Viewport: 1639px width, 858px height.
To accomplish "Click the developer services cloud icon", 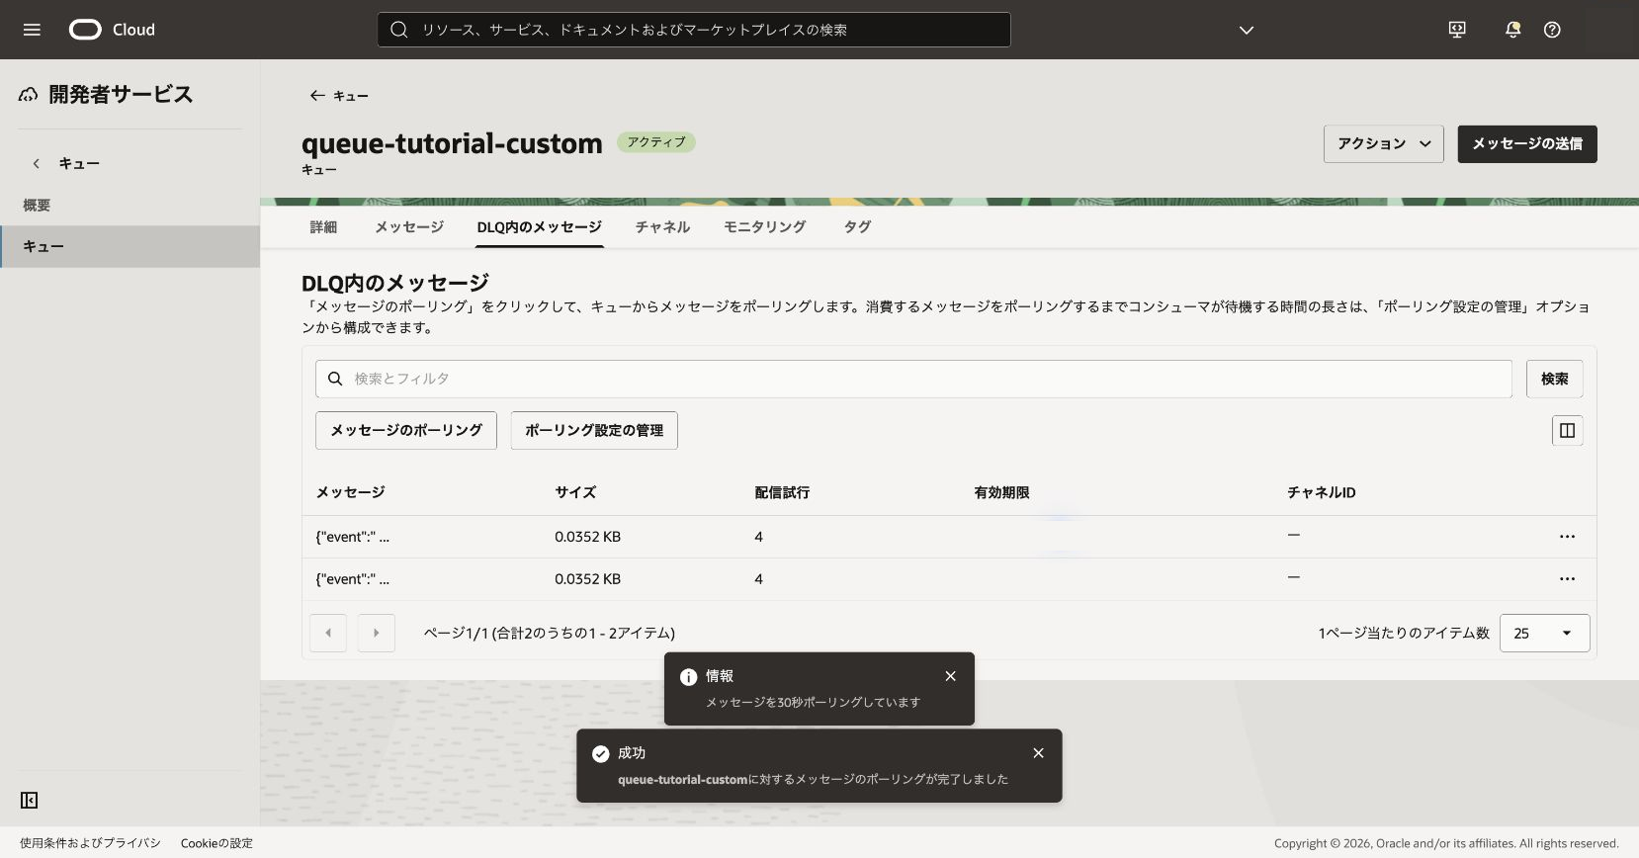I will tap(29, 95).
